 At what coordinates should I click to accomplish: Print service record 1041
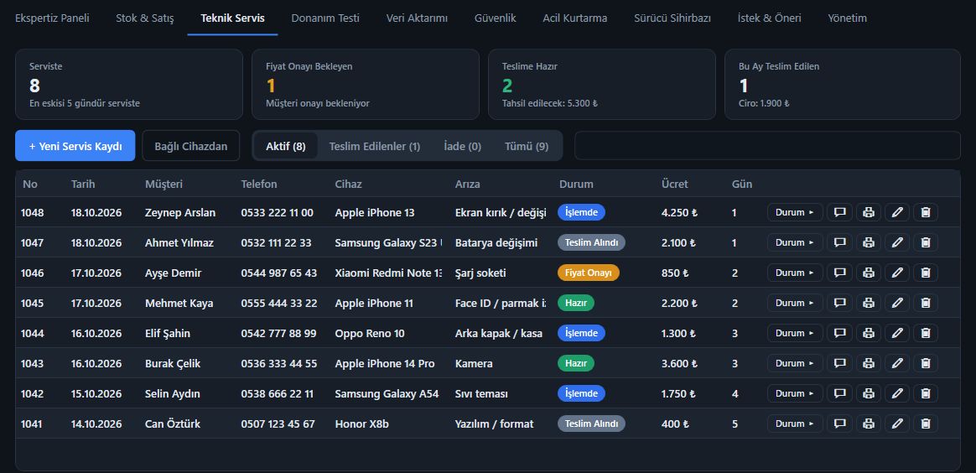pos(869,424)
